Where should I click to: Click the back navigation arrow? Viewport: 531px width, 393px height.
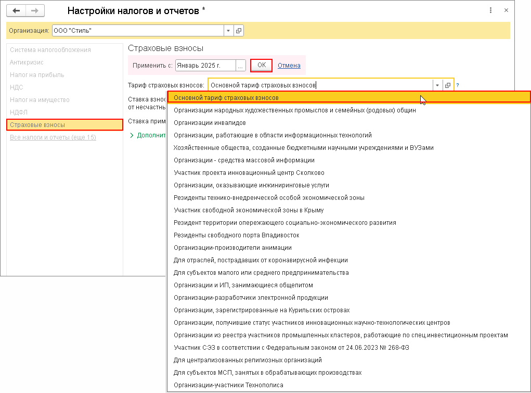point(16,10)
